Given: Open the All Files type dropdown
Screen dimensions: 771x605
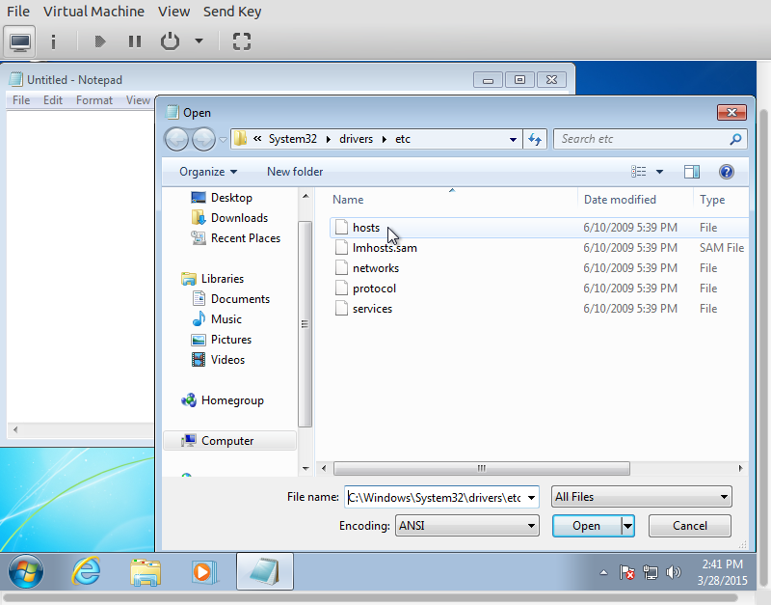Looking at the screenshot, I should pyautogui.click(x=641, y=497).
